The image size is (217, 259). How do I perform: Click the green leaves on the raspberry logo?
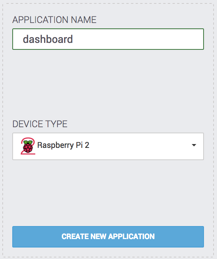pyautogui.click(x=28, y=143)
